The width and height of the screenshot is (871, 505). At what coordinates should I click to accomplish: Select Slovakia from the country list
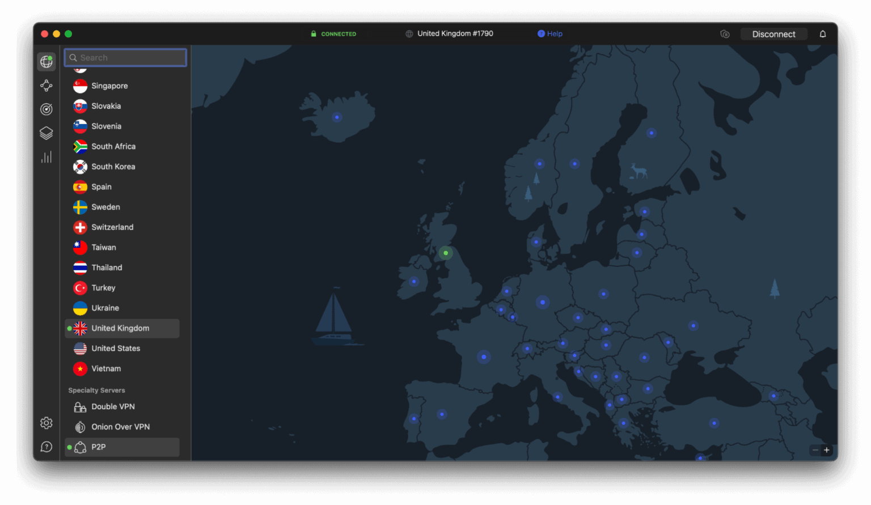click(122, 106)
